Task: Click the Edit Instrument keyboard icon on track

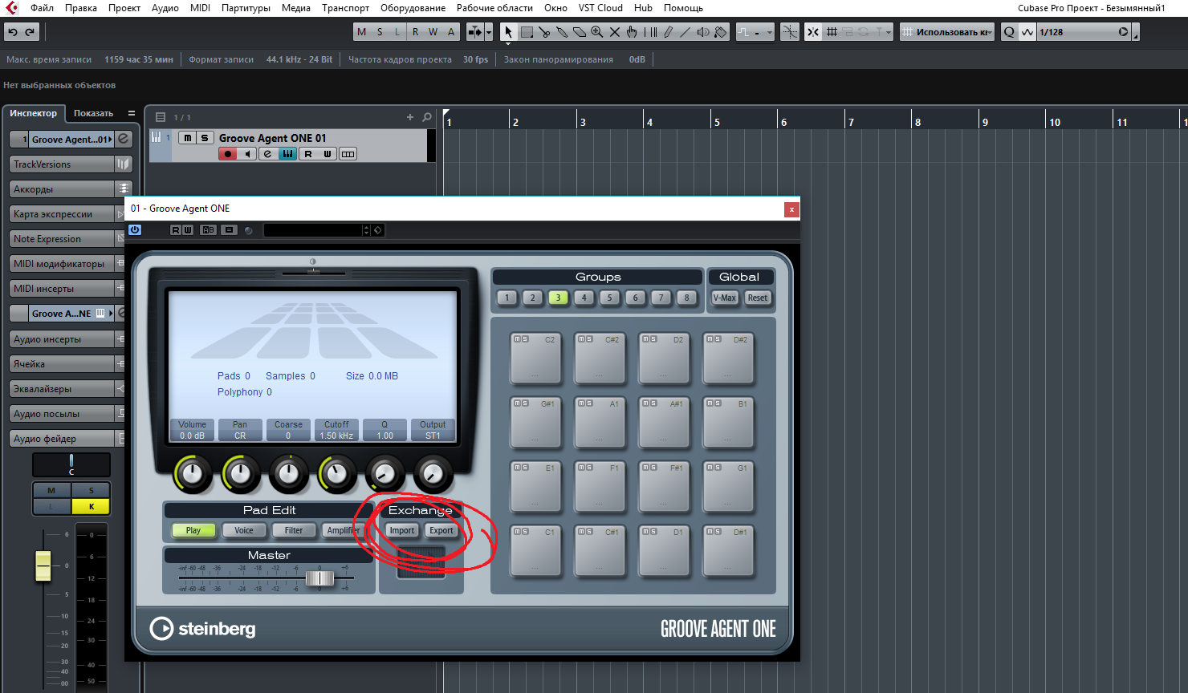Action: tap(287, 154)
